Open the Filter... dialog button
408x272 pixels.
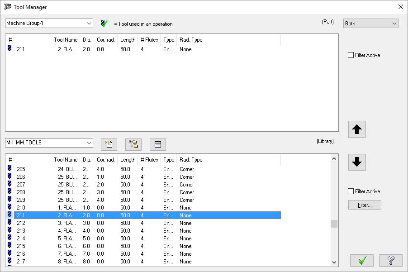(365, 205)
